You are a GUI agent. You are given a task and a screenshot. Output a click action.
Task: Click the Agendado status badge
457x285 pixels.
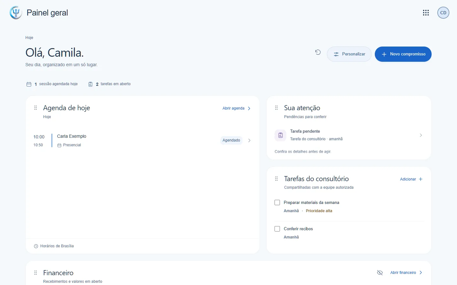pyautogui.click(x=231, y=140)
